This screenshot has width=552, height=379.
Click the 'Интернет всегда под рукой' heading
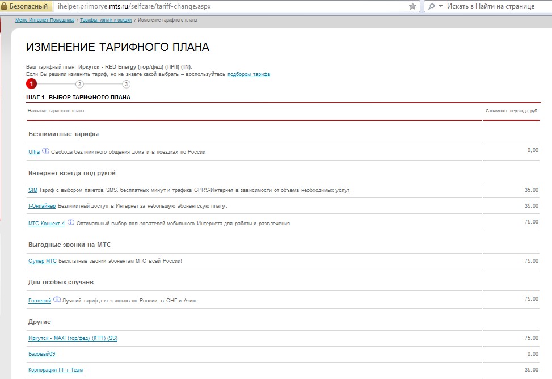click(x=72, y=173)
